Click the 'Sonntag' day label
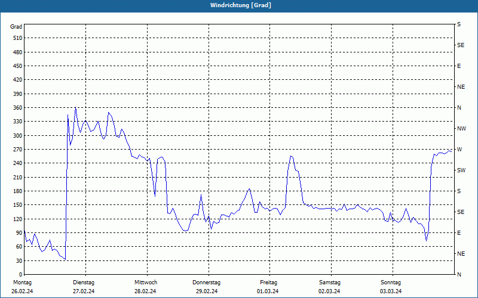The width and height of the screenshot is (478, 298). (391, 283)
